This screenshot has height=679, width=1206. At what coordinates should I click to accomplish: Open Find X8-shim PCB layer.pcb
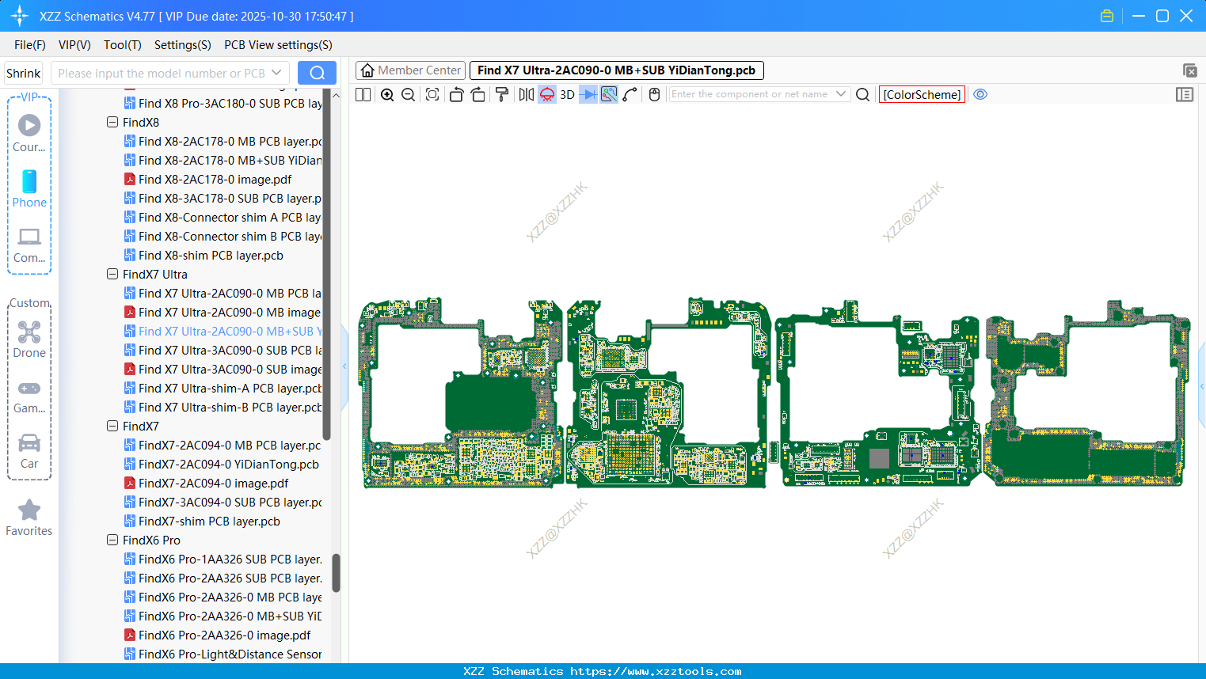click(x=204, y=256)
